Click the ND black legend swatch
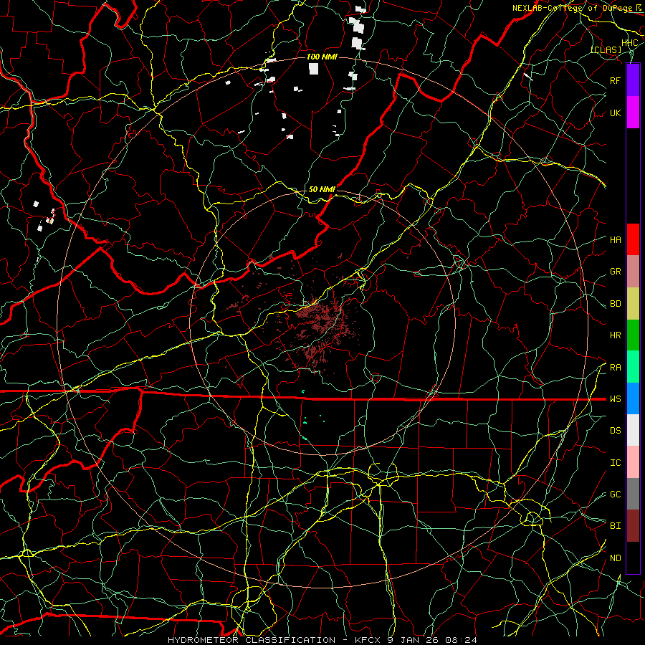 tap(633, 558)
